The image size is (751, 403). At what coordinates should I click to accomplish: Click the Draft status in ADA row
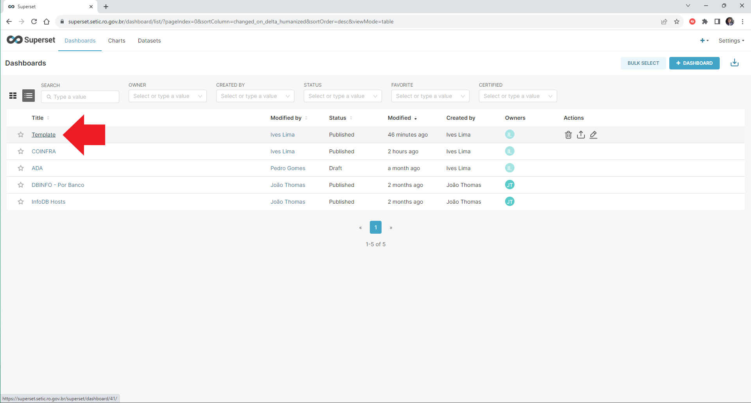click(335, 168)
